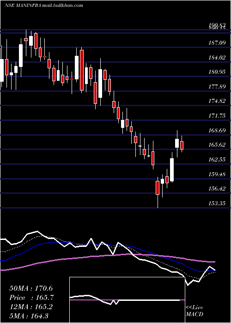Click the 174.82 price label
231x323 pixels.
point(217,101)
